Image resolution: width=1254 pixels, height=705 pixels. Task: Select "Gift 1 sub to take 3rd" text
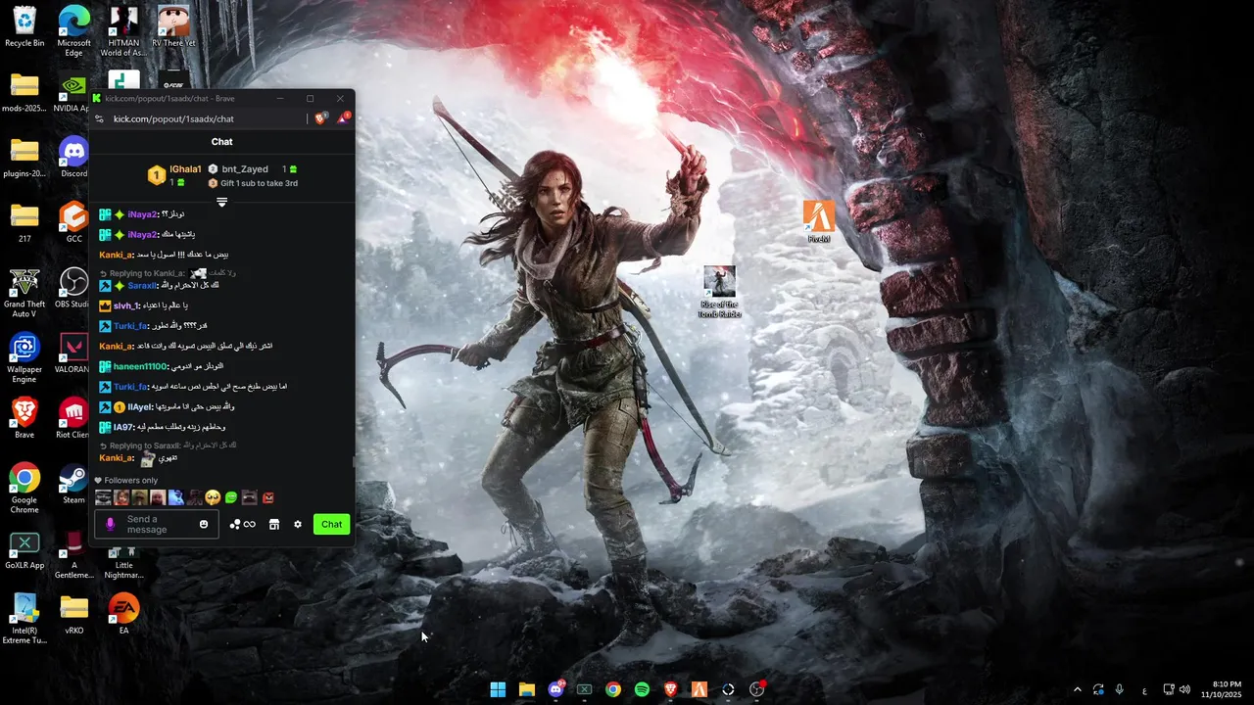coord(259,183)
